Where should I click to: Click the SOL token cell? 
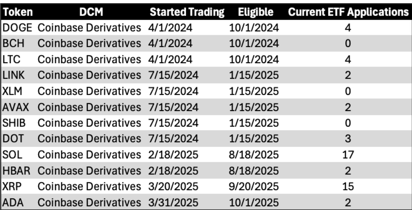tap(12, 155)
